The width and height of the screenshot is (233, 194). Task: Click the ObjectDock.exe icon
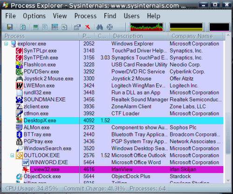[x=19, y=176]
